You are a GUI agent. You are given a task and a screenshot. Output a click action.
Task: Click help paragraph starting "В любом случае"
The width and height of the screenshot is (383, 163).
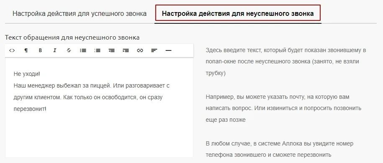(280, 149)
